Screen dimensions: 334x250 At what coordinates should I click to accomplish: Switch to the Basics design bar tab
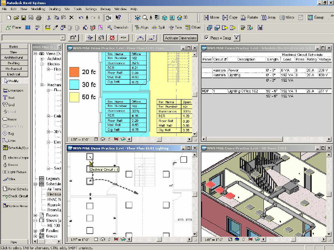coord(14,46)
